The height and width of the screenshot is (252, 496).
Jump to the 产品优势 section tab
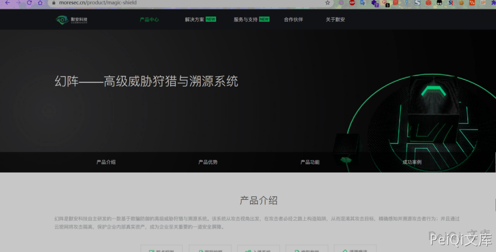coord(208,162)
